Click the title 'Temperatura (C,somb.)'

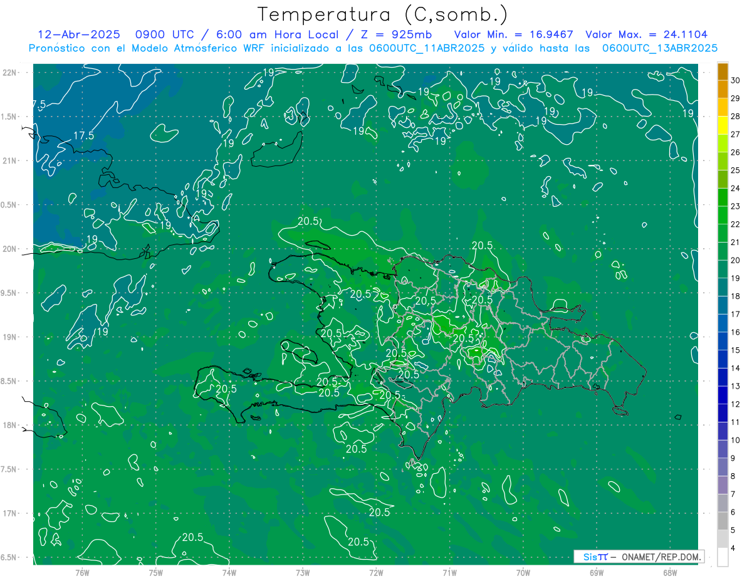click(x=383, y=15)
